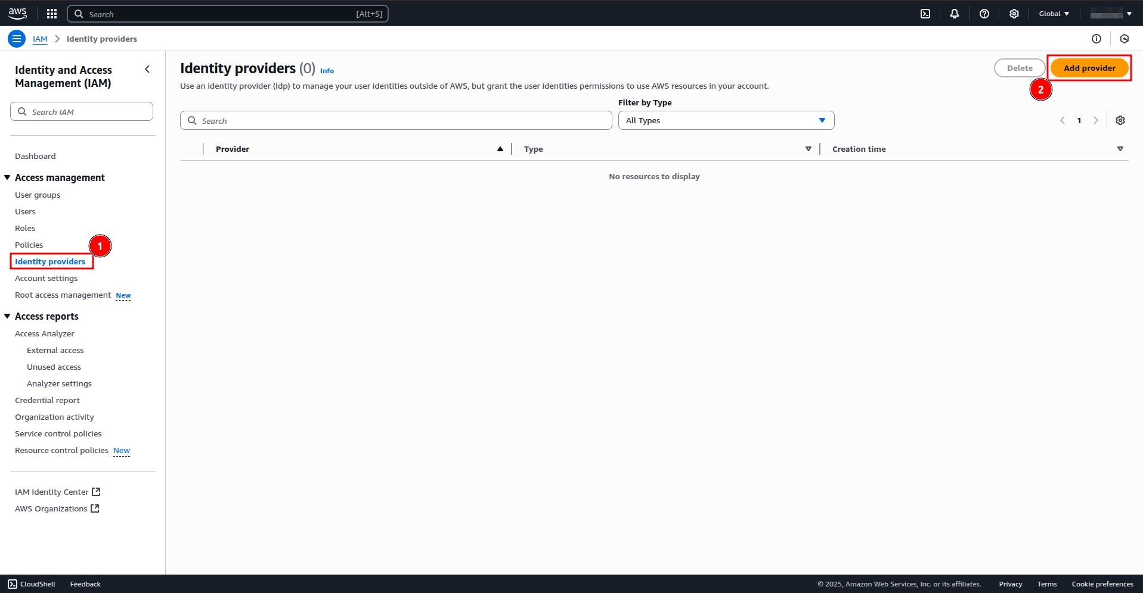The image size is (1143, 593).
Task: Open Account settings from the sidebar
Action: pos(46,278)
